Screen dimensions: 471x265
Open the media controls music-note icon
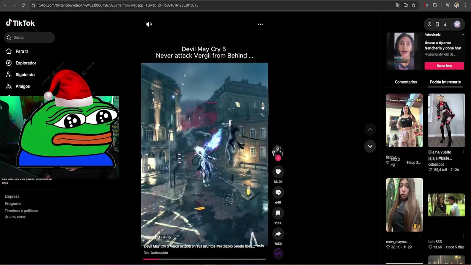point(448,5)
